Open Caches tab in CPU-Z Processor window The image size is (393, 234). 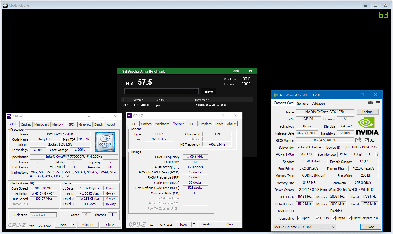26,124
